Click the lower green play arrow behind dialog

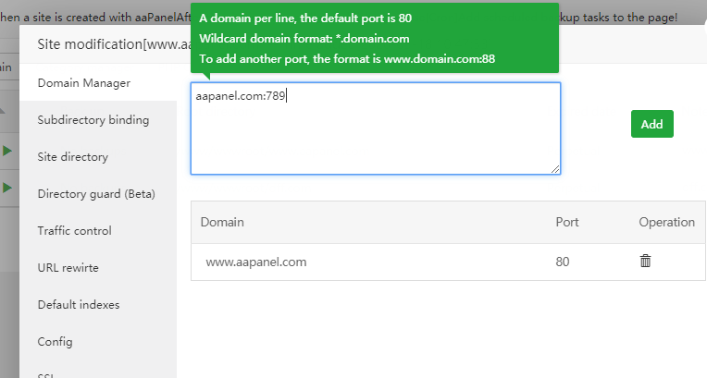tap(7, 188)
